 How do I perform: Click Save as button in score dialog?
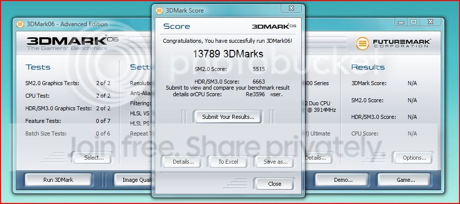275,162
